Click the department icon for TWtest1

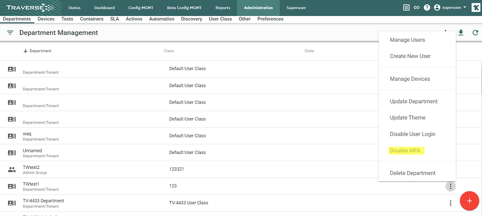pos(12,186)
